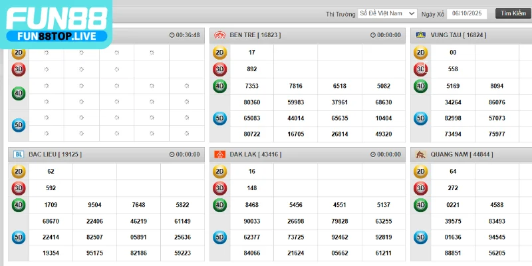Click the 4D ball in Dak Lak panel
532x266 pixels.
pyautogui.click(x=220, y=205)
